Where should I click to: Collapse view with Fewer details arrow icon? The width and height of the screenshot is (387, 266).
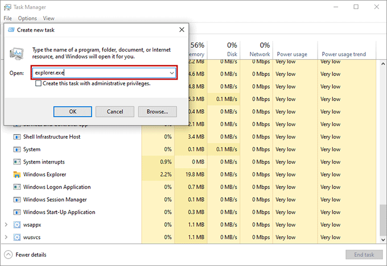[8, 255]
